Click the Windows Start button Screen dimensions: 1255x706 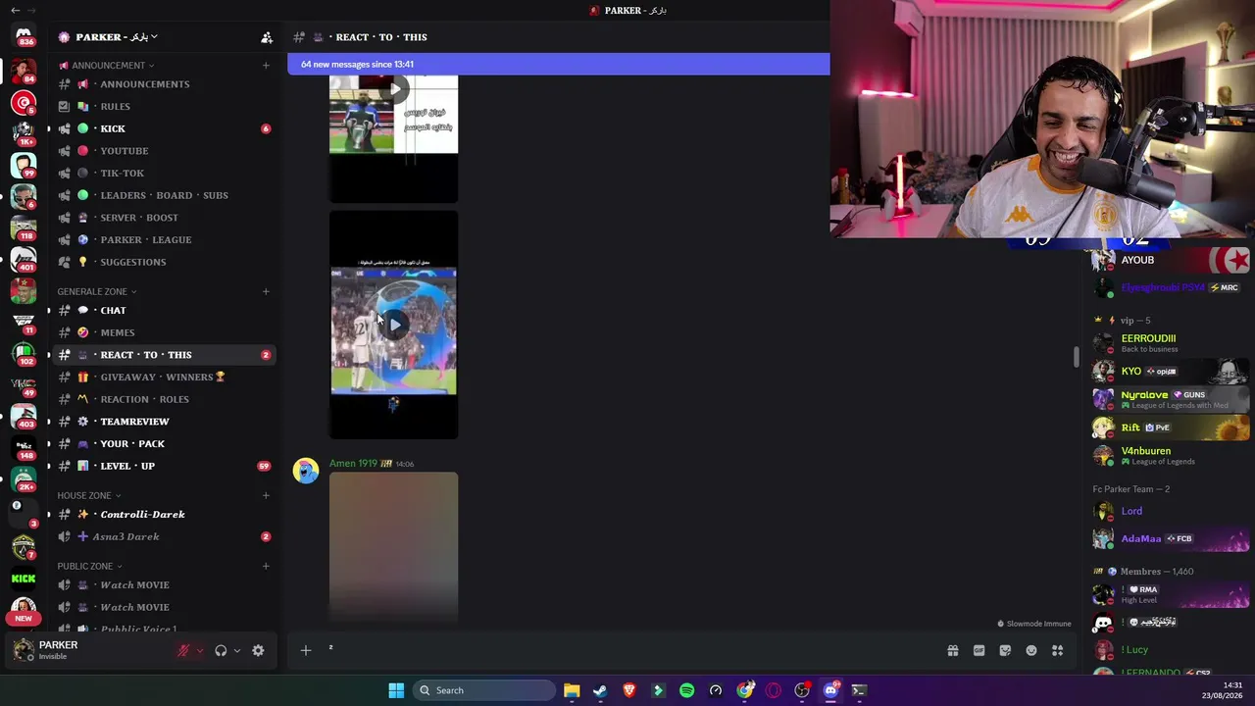tap(396, 690)
